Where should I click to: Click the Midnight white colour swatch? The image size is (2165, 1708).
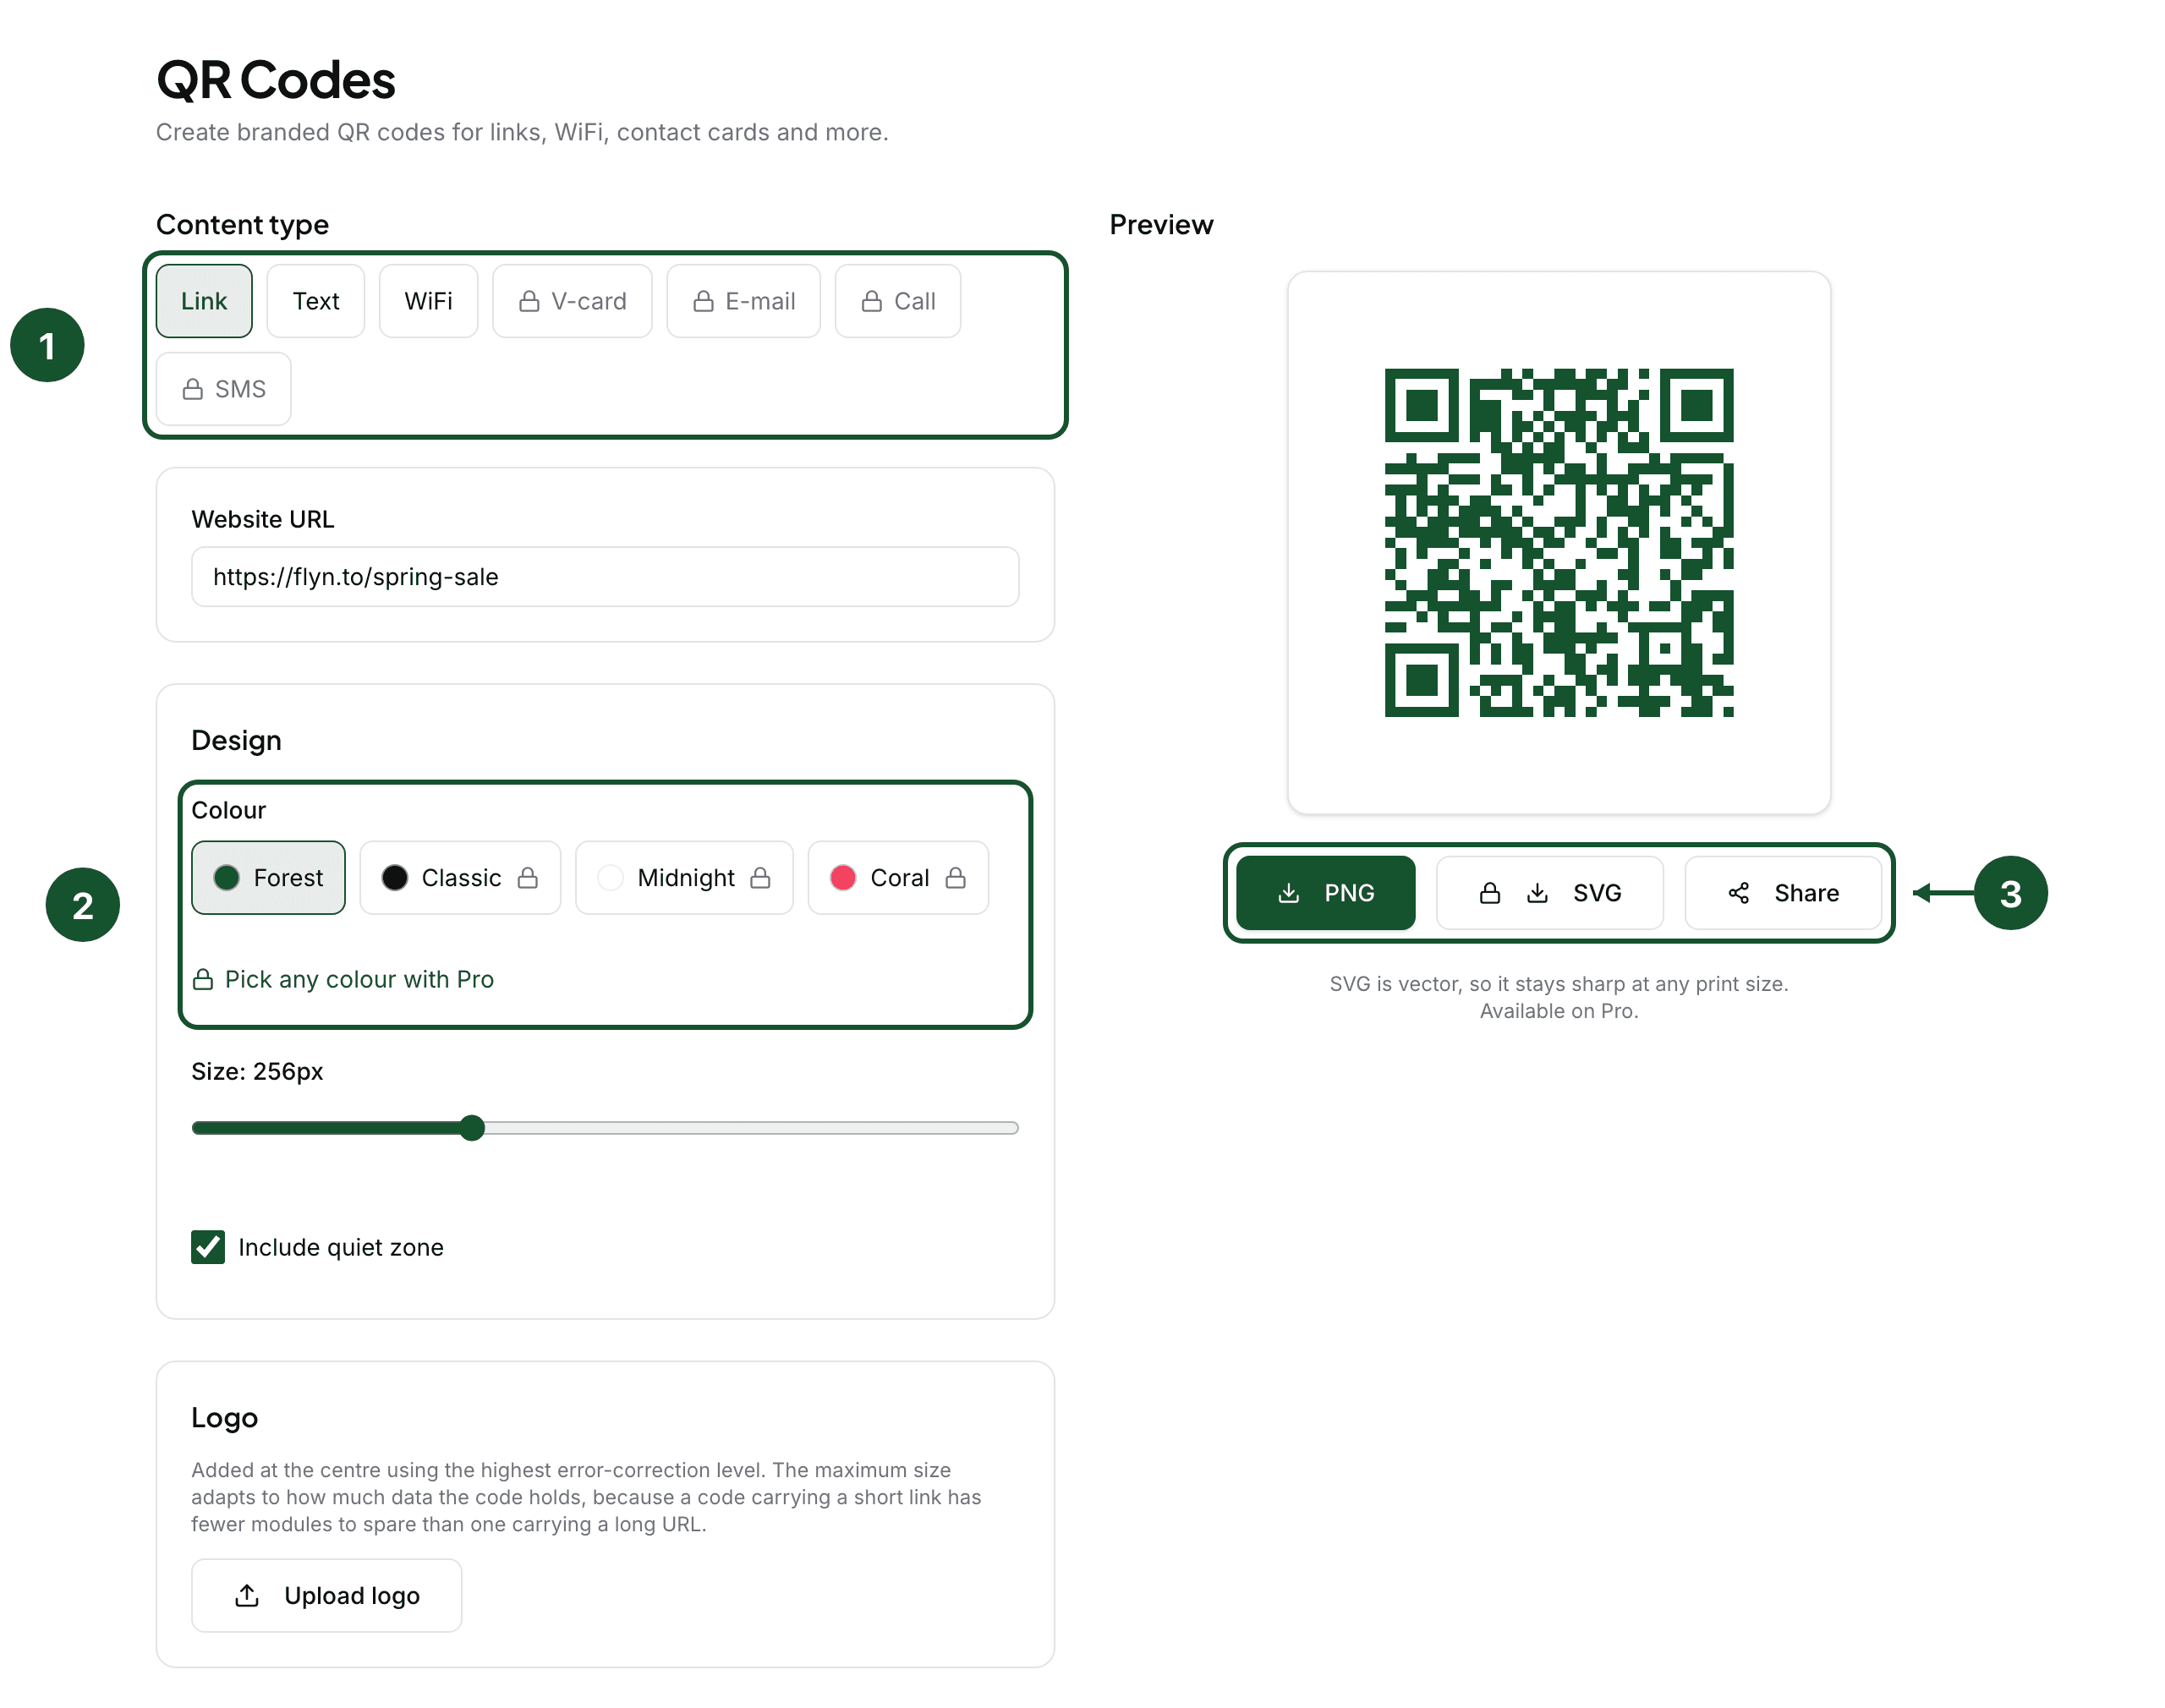point(610,878)
